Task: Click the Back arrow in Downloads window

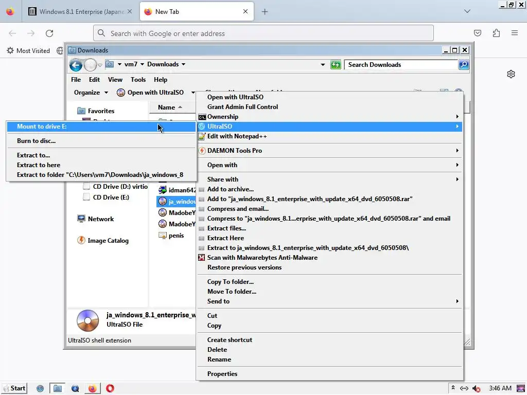Action: pos(76,65)
